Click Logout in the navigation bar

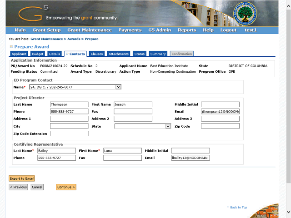[x=228, y=30]
